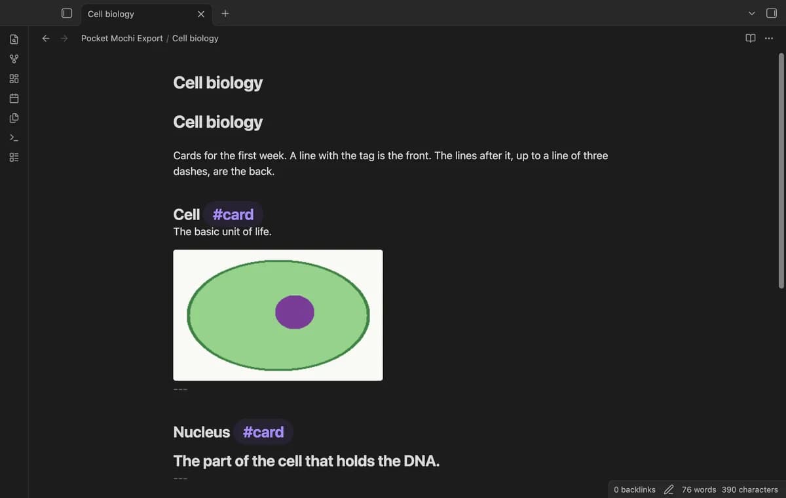The image size is (786, 498).
Task: Open the Pocket Mochi Export breadcrumb folder
Action: point(122,38)
